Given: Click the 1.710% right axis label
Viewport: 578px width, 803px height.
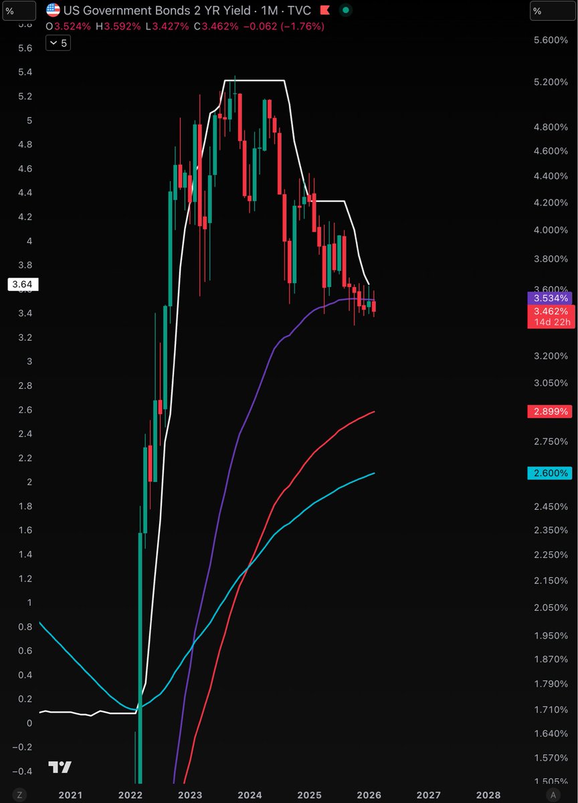Looking at the screenshot, I should coord(551,709).
